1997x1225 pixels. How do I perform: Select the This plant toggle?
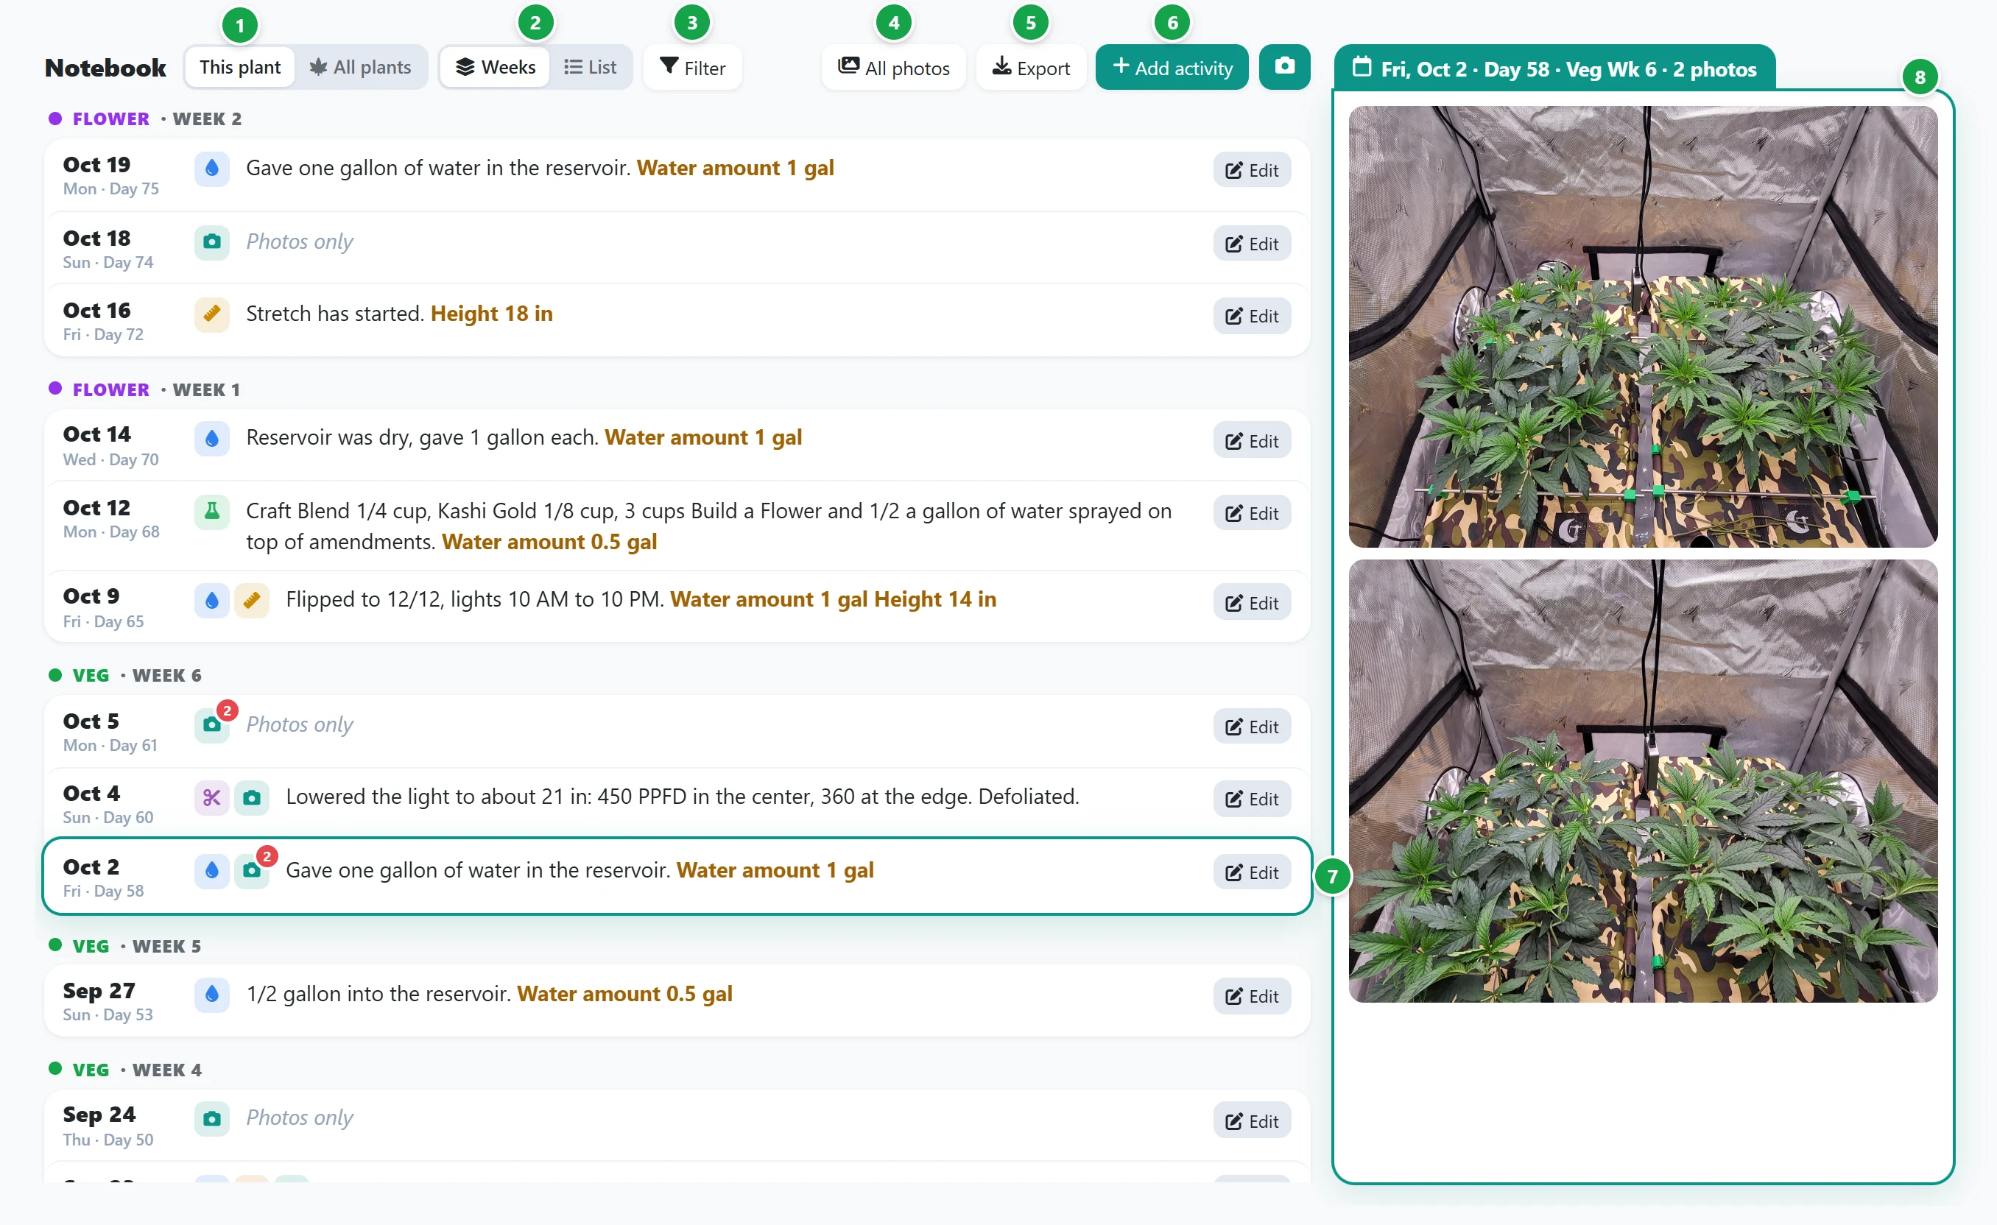240,67
